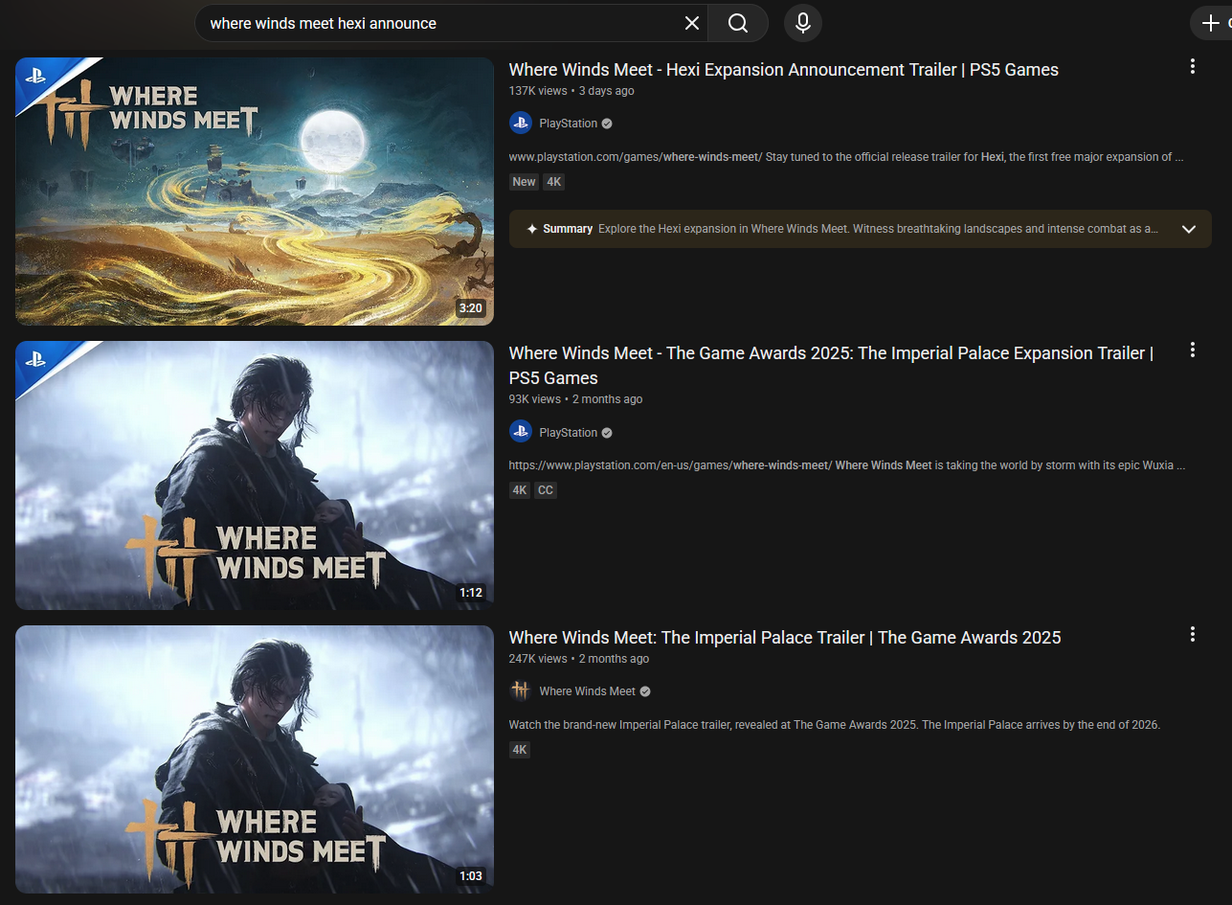The width and height of the screenshot is (1232, 905).
Task: Open PlayStation channel avatar on Hexi video
Action: (521, 124)
